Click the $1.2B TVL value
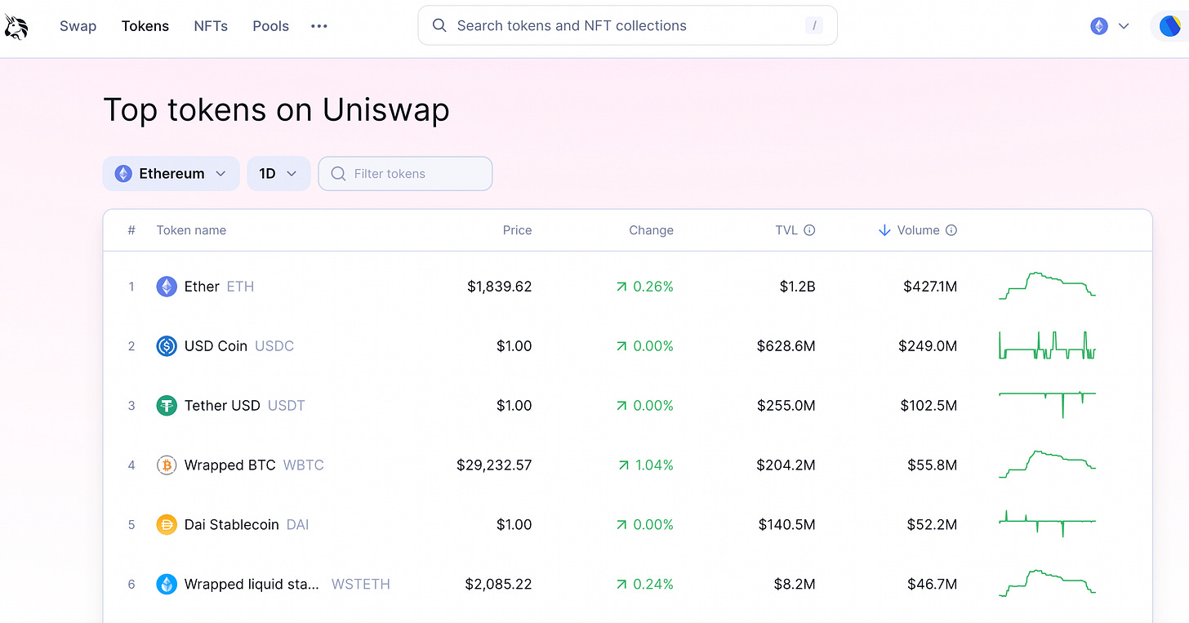 [x=798, y=287]
